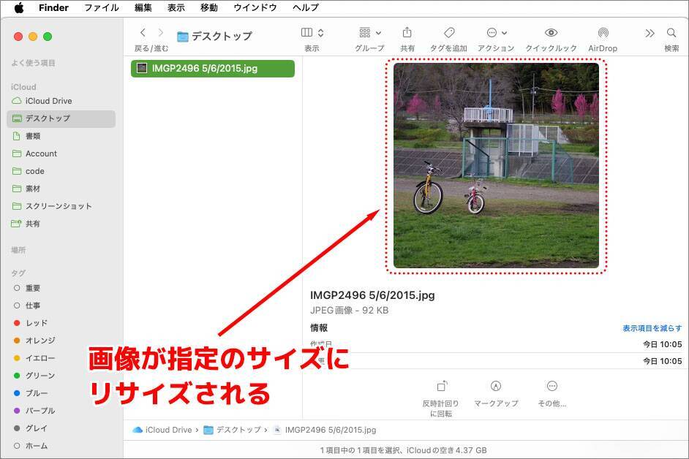Open the view mode (表示) switcher dropdown

[312, 33]
